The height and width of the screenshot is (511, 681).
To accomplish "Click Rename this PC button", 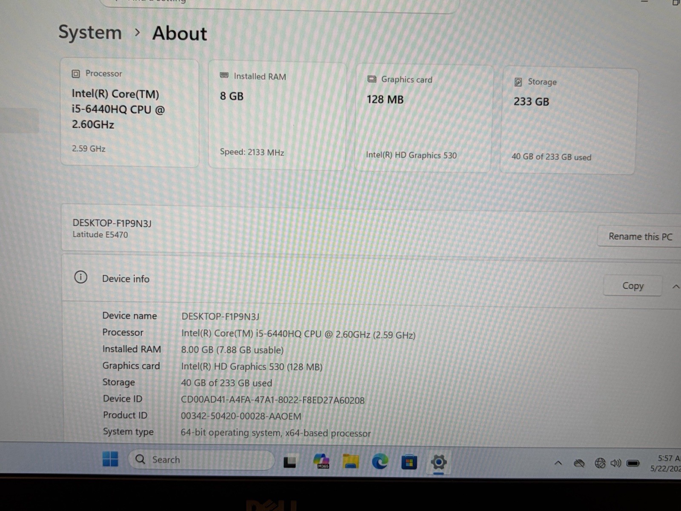I will pyautogui.click(x=640, y=237).
